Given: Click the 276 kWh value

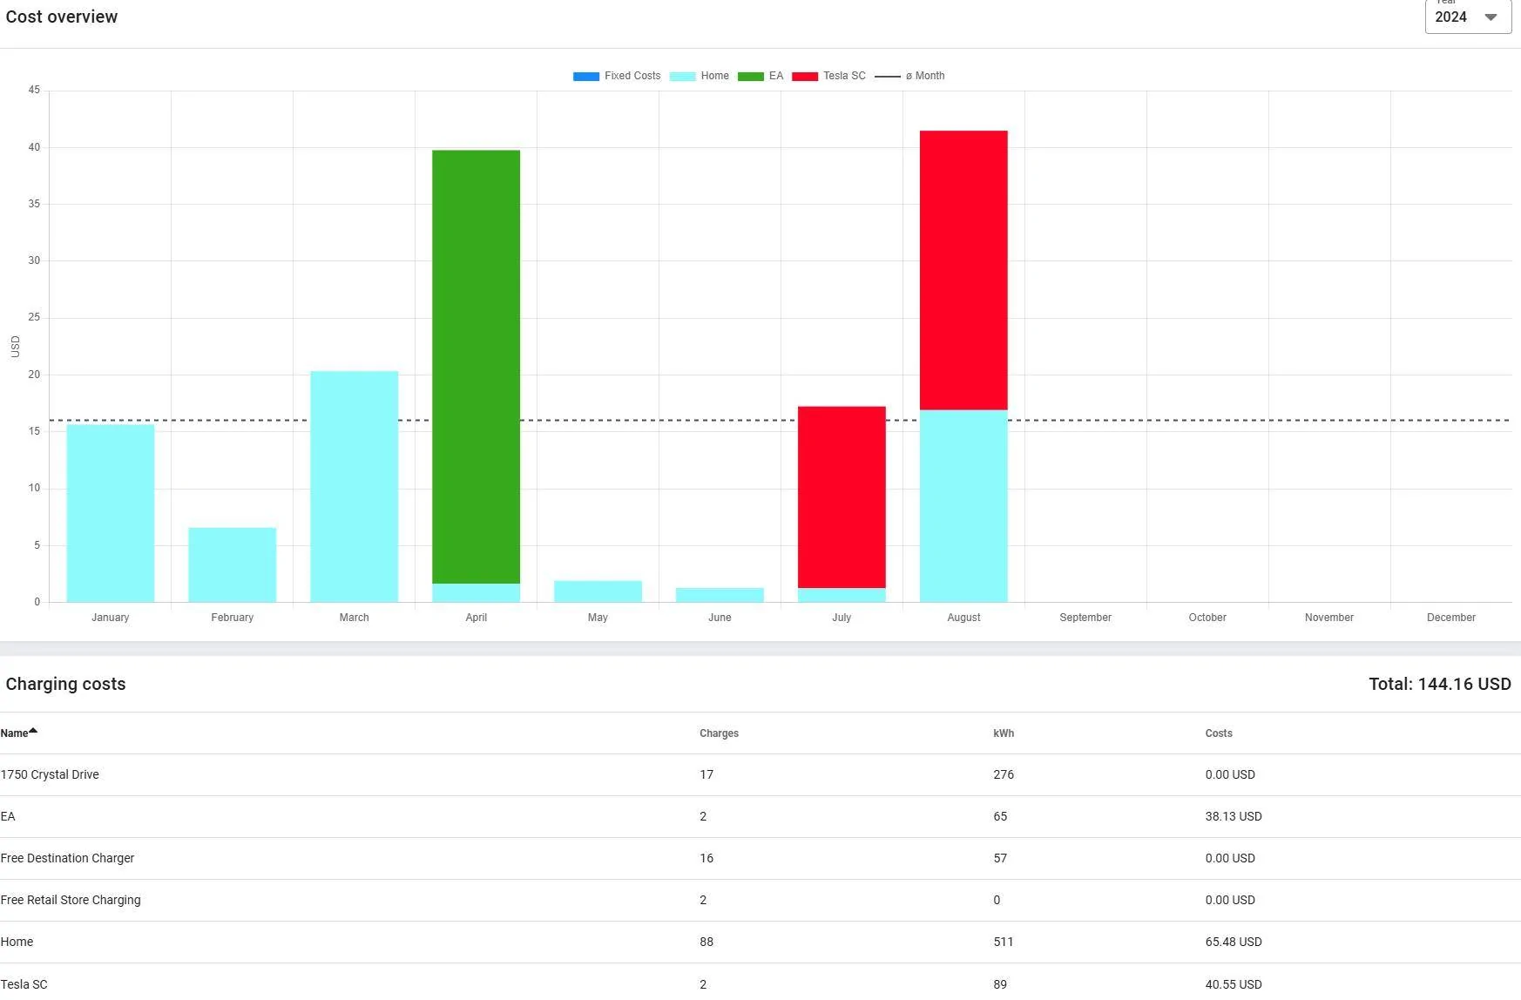Looking at the screenshot, I should pos(1004,774).
